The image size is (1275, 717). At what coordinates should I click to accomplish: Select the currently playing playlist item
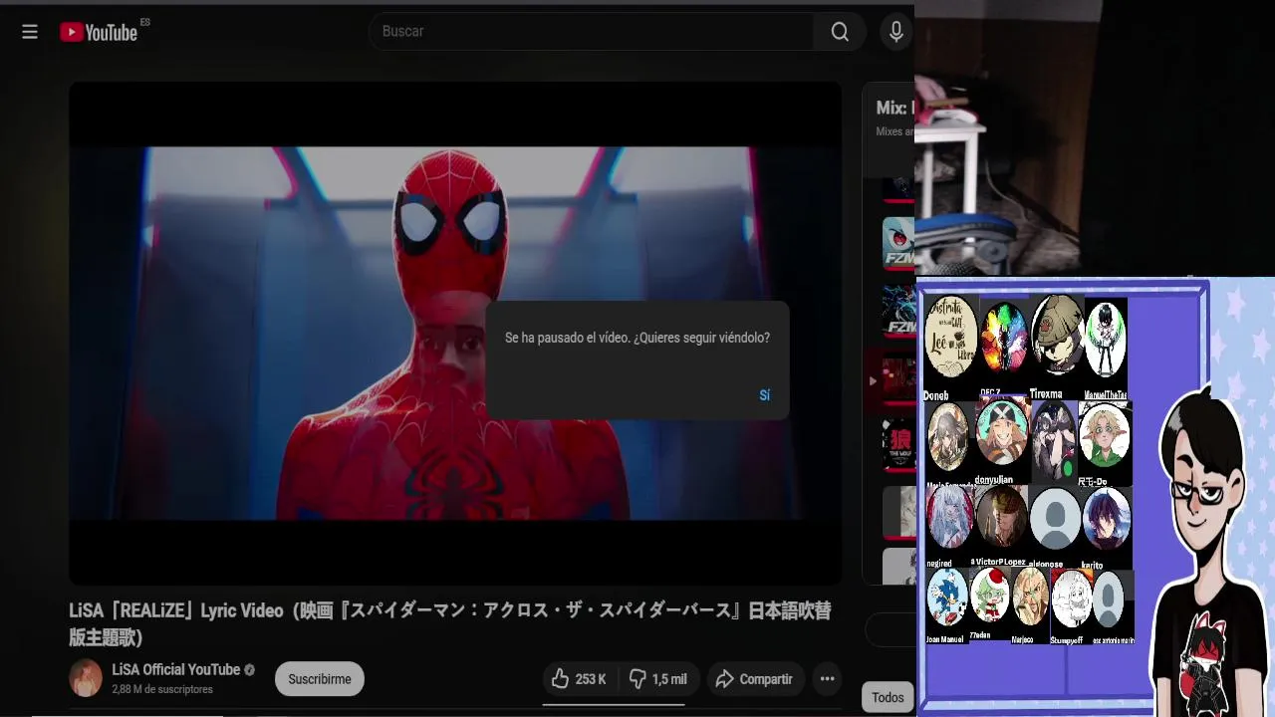tap(890, 379)
